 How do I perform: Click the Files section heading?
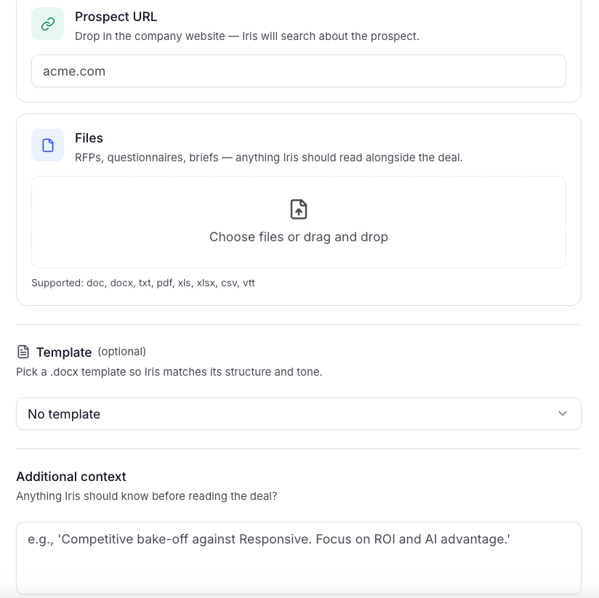[89, 138]
